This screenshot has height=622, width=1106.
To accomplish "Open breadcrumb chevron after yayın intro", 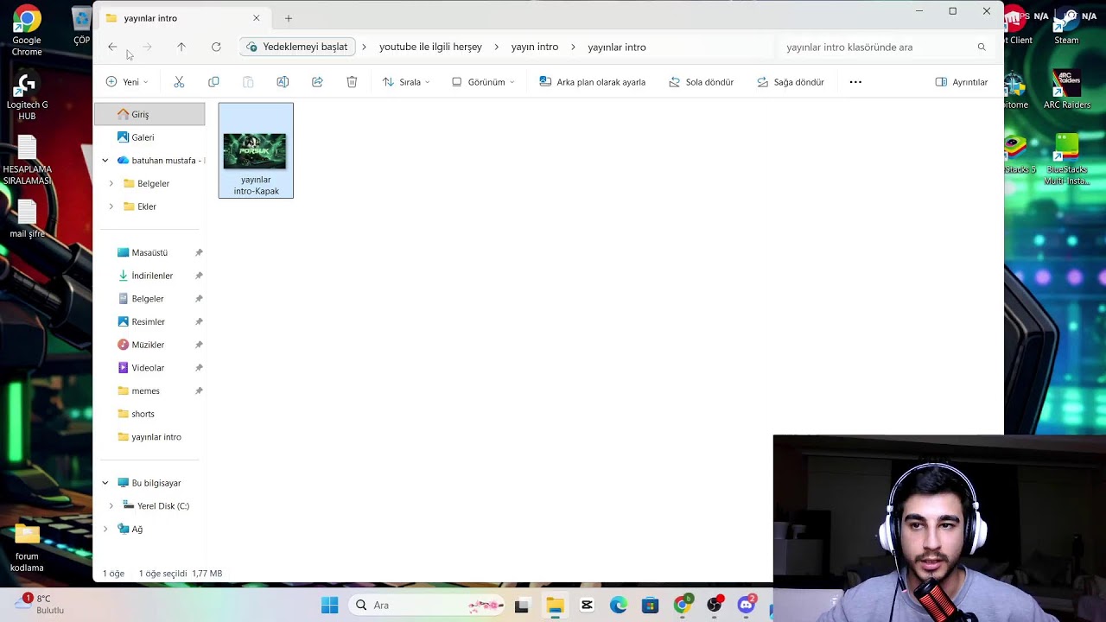I will 572,47.
